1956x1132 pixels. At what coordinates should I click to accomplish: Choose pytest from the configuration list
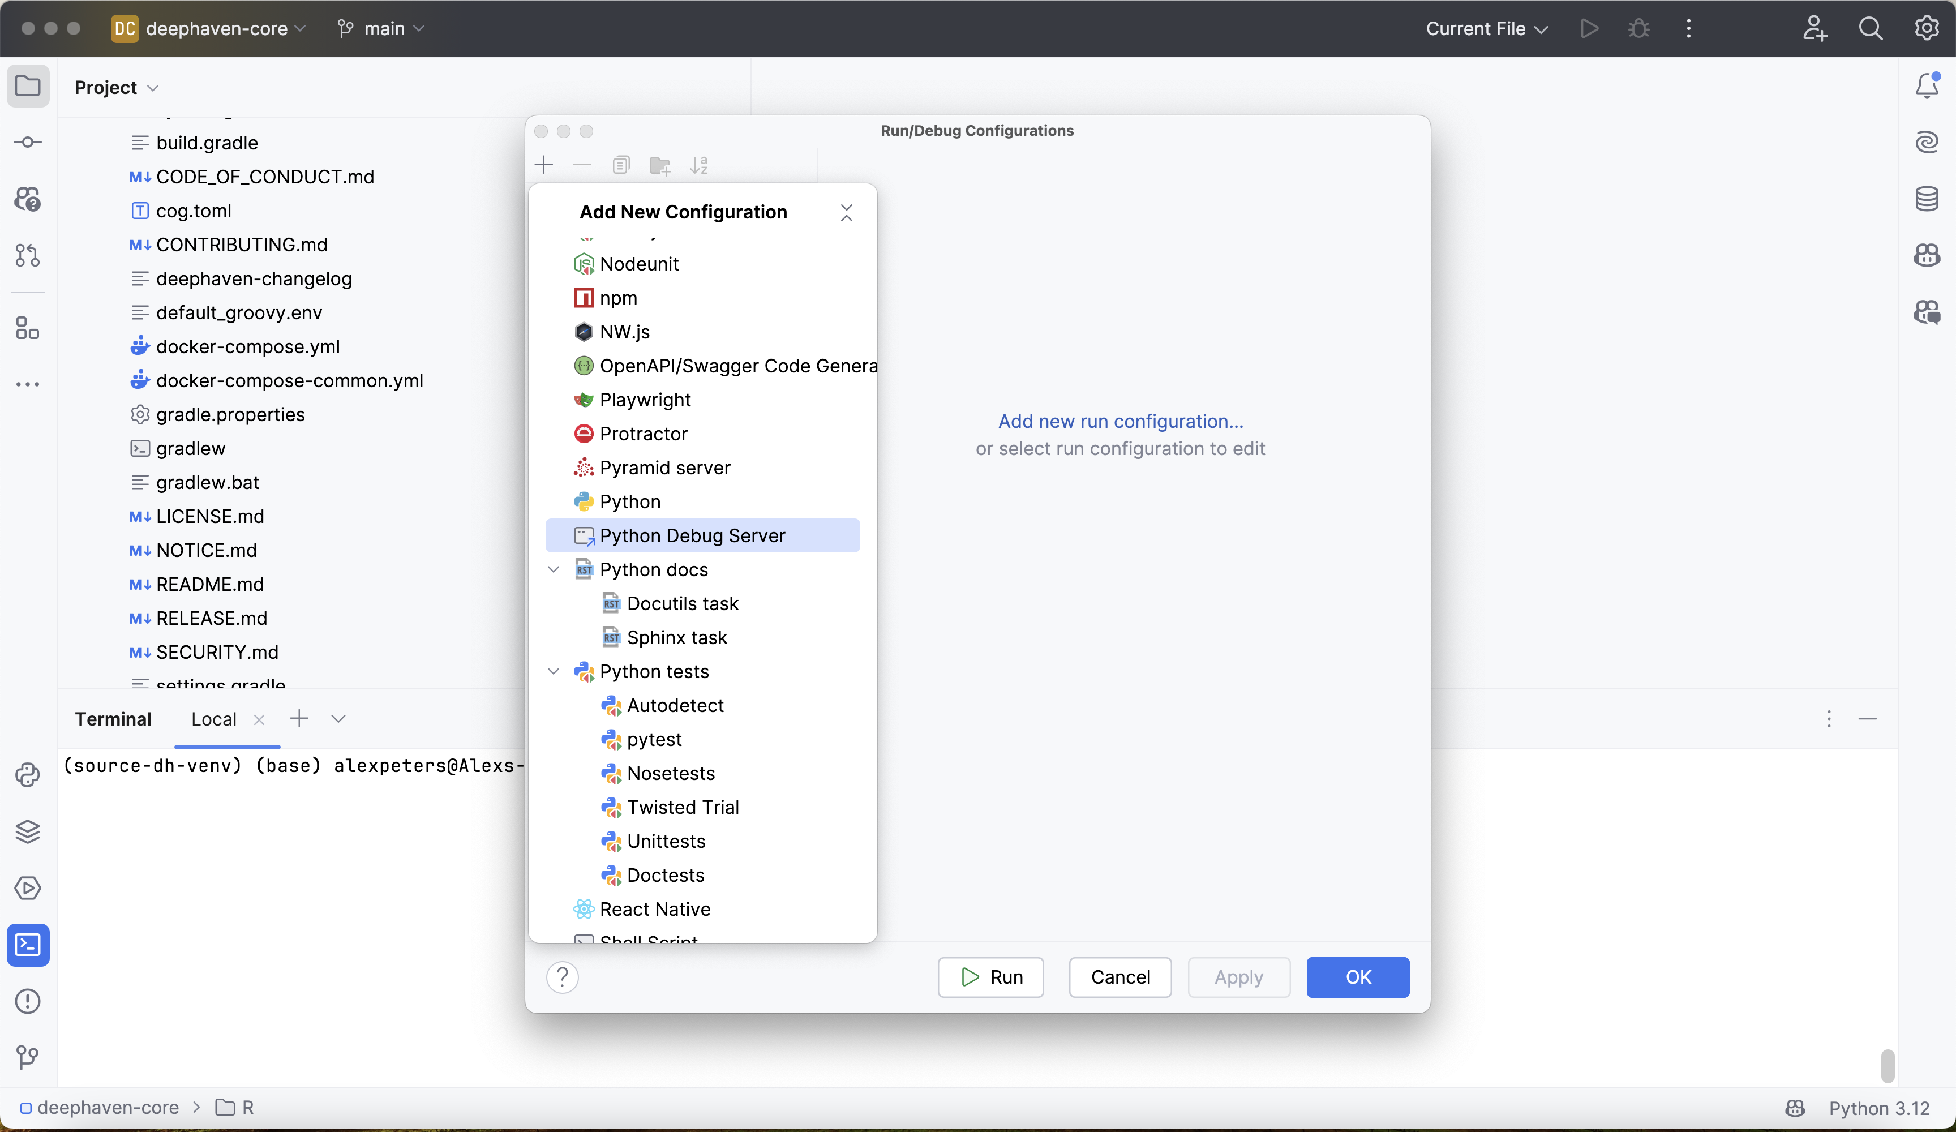point(654,739)
